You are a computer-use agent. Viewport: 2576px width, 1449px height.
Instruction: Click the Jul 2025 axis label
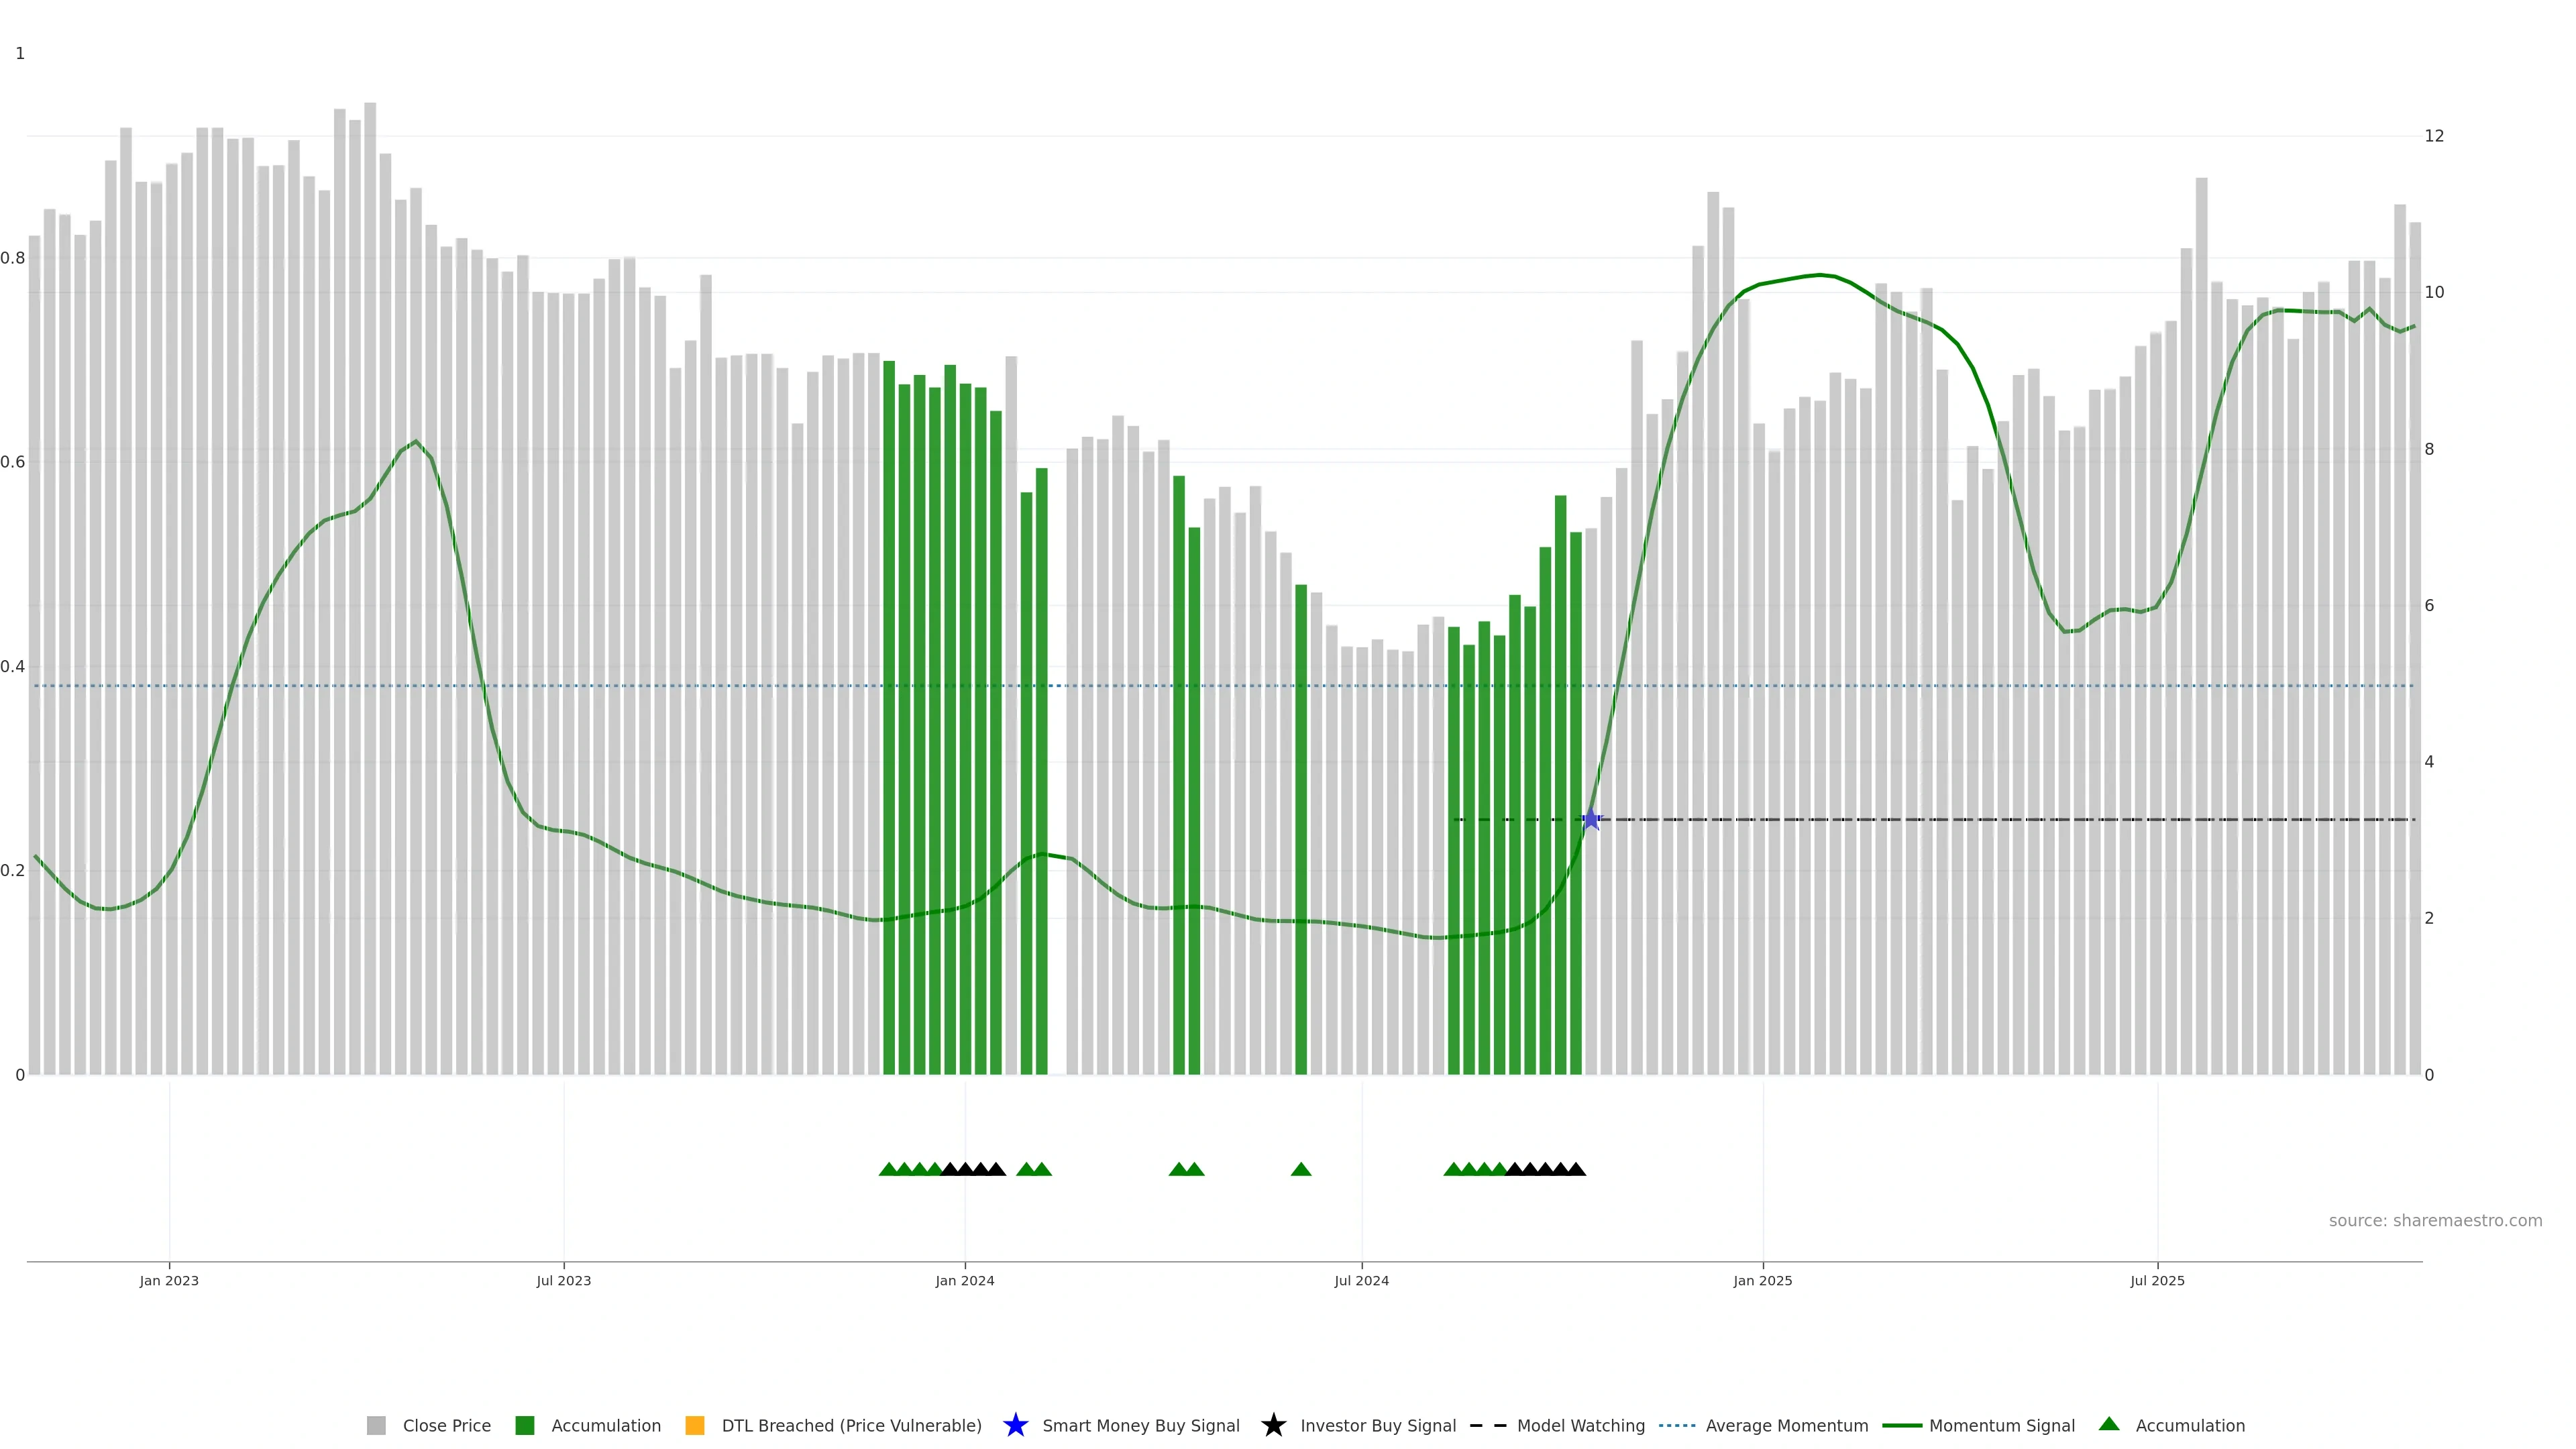tap(2157, 1281)
